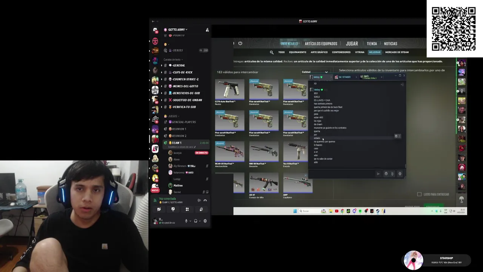This screenshot has width=483, height=272.
Task: Start screen share in Discord voice panel
Action: [173, 209]
